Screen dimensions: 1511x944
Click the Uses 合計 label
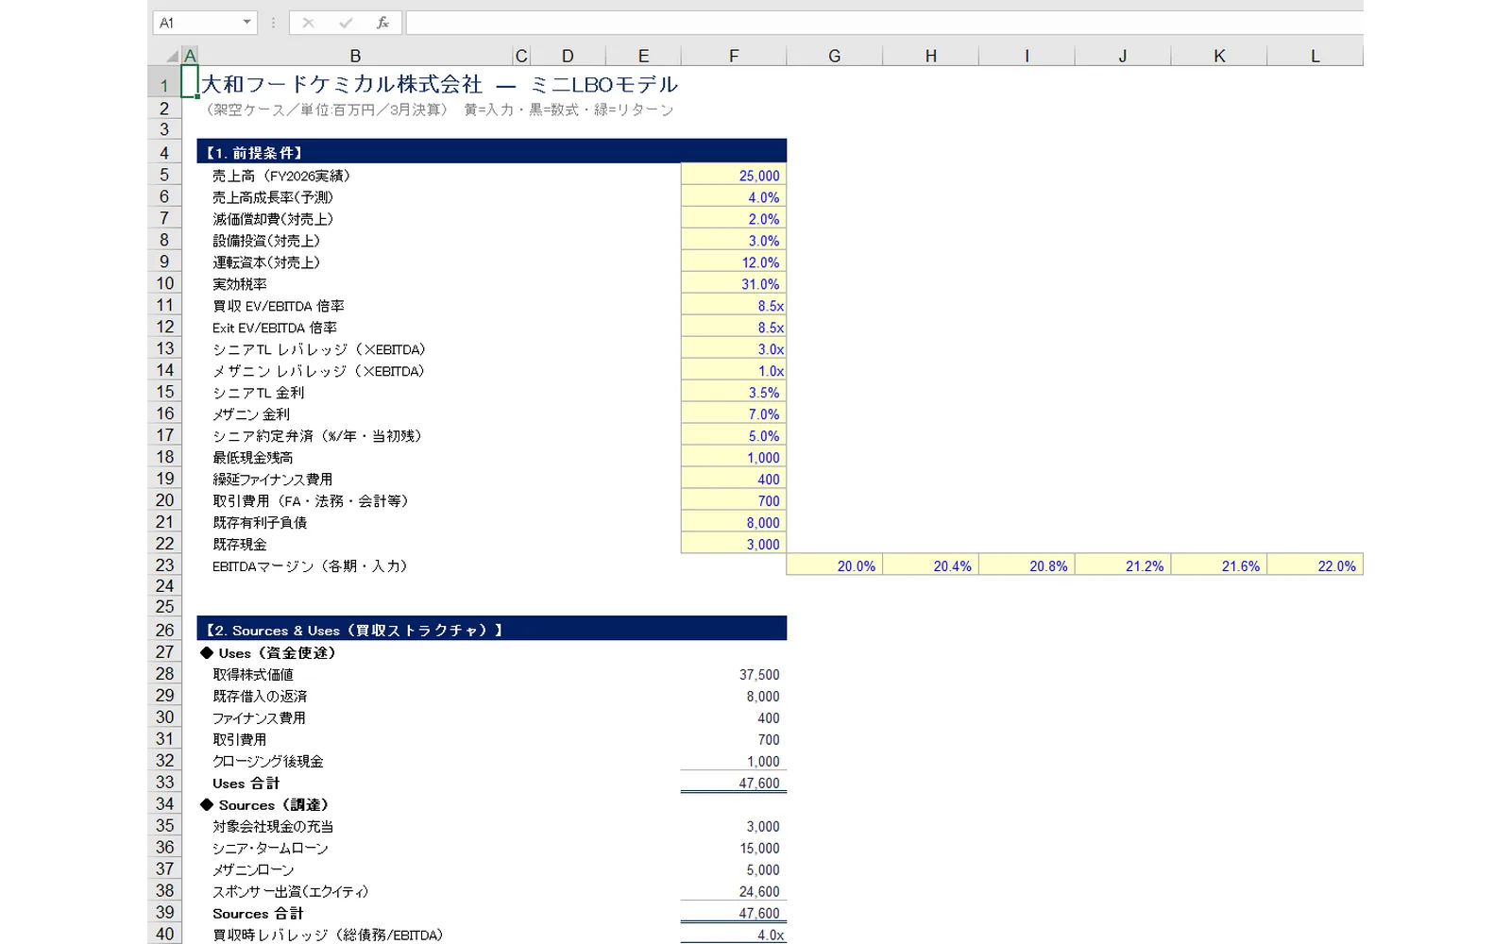pos(246,784)
